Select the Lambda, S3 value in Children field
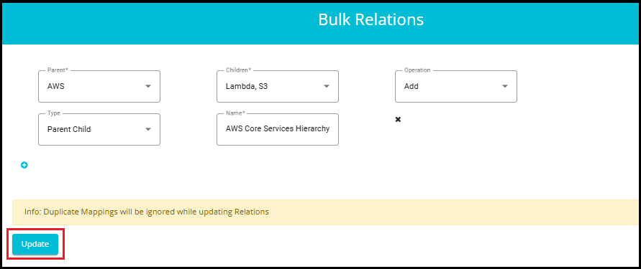This screenshot has height=269, width=641. click(247, 86)
